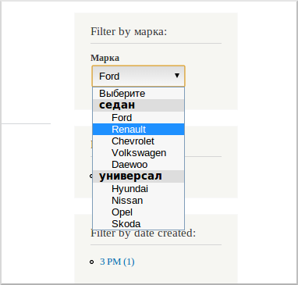Select the Nissan option
Screen dimensions: 298x285
[x=138, y=201]
